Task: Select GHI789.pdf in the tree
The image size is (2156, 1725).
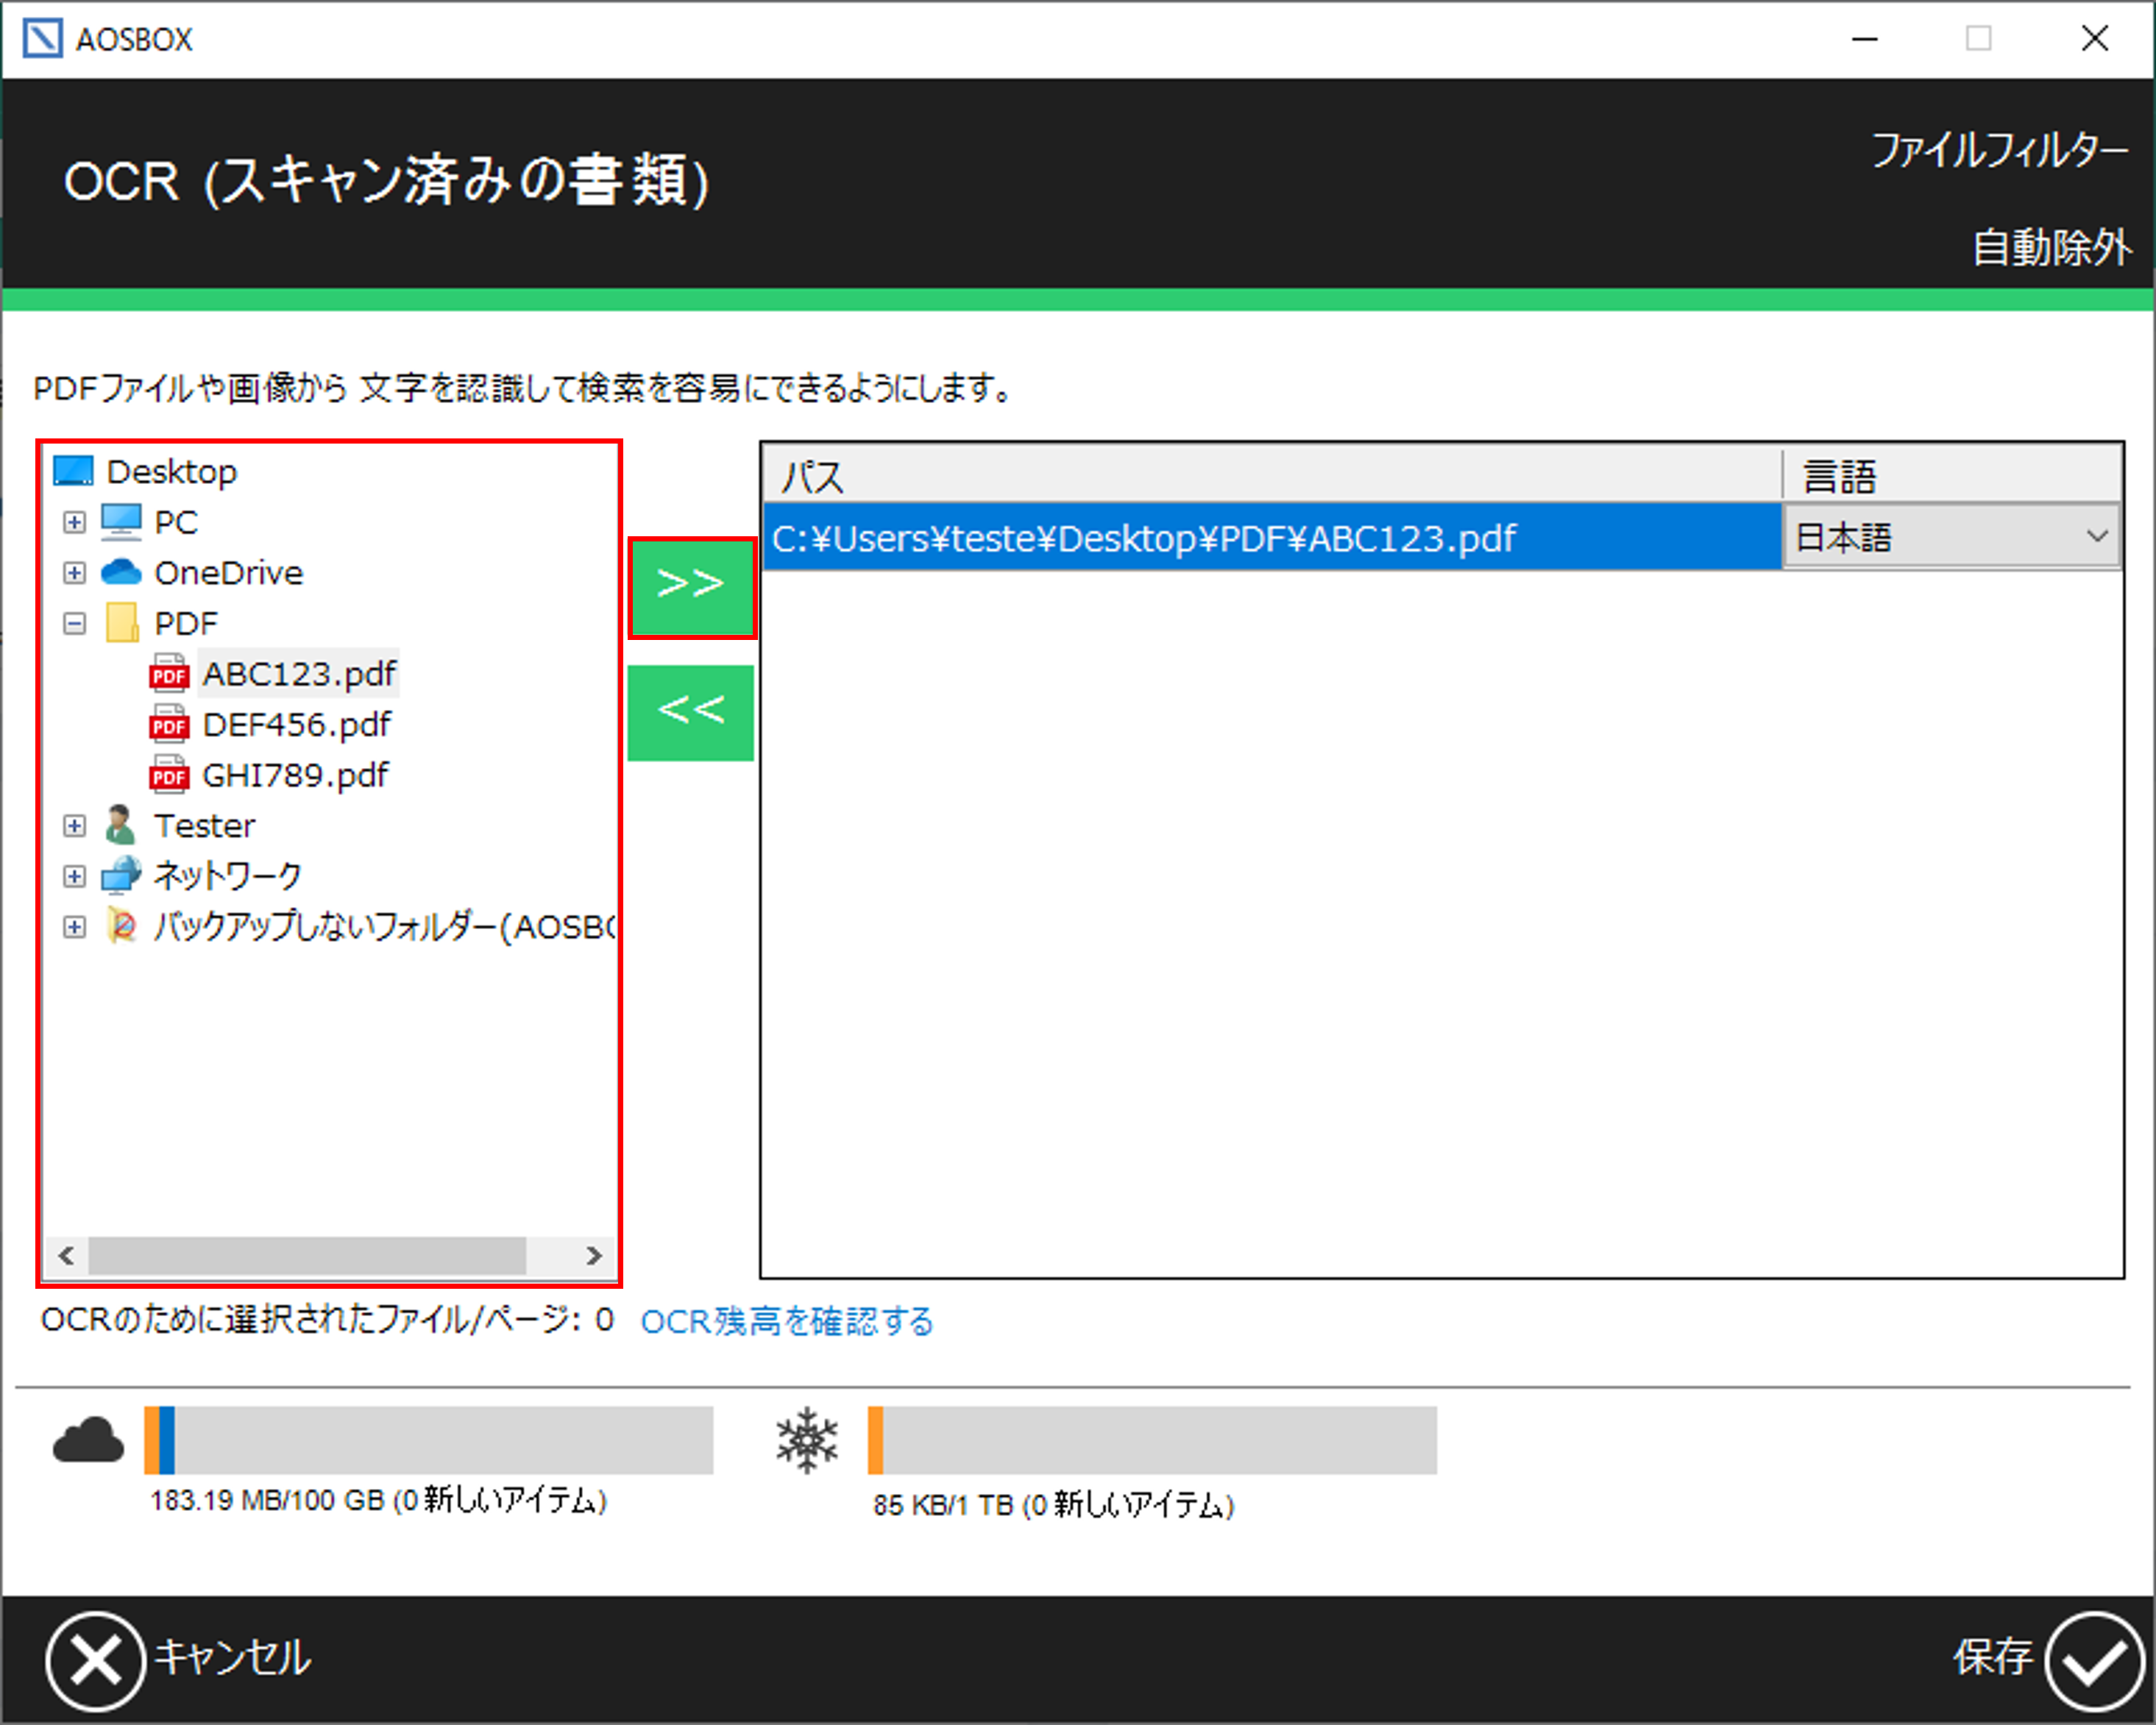Action: pos(295,775)
